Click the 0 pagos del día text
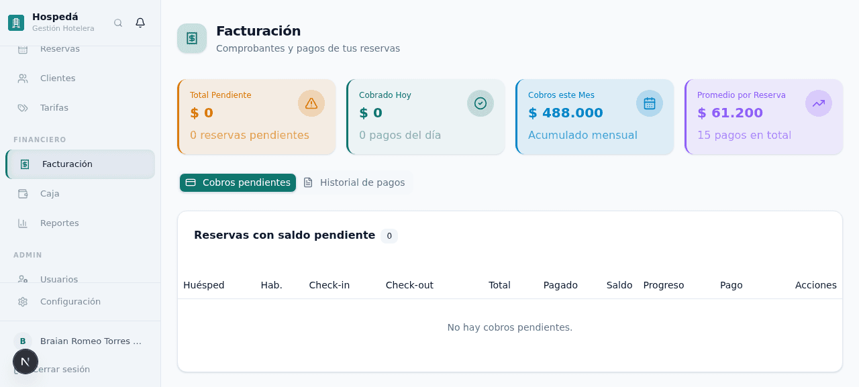Image resolution: width=859 pixels, height=387 pixels. [400, 135]
